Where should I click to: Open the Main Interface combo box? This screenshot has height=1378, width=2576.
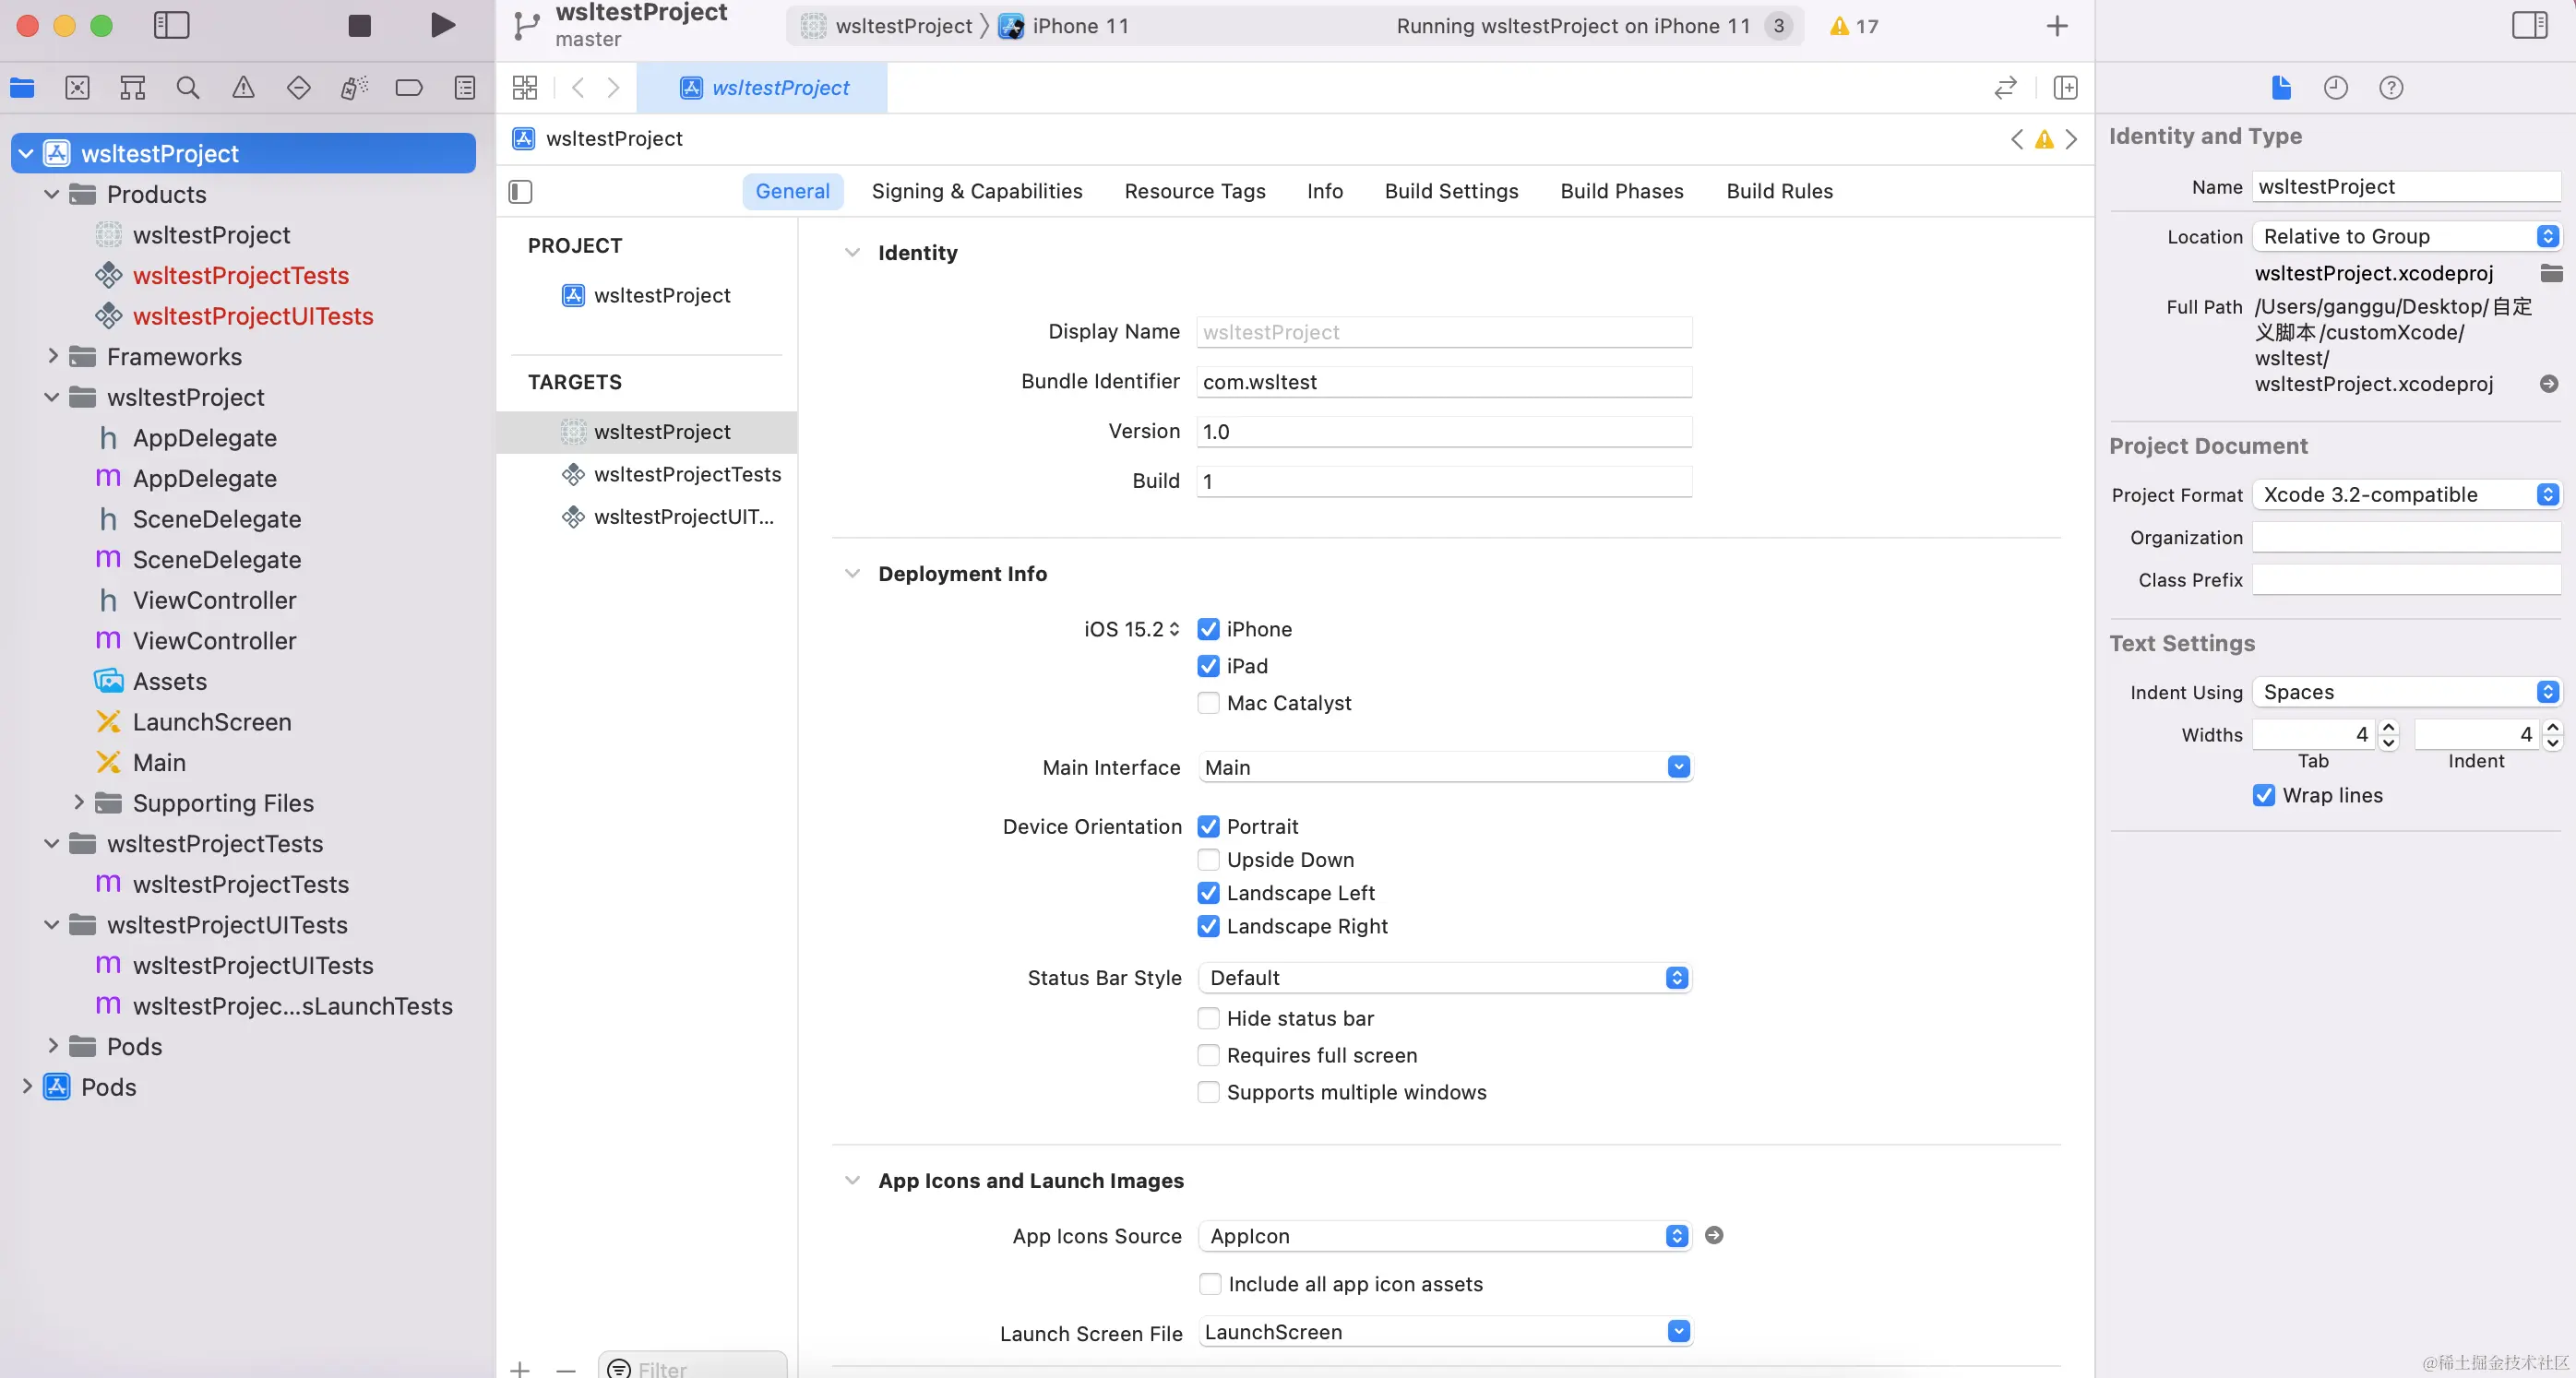tap(1678, 767)
